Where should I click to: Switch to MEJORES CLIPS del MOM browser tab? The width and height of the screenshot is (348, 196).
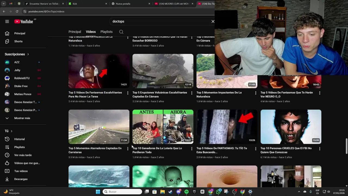click(174, 4)
